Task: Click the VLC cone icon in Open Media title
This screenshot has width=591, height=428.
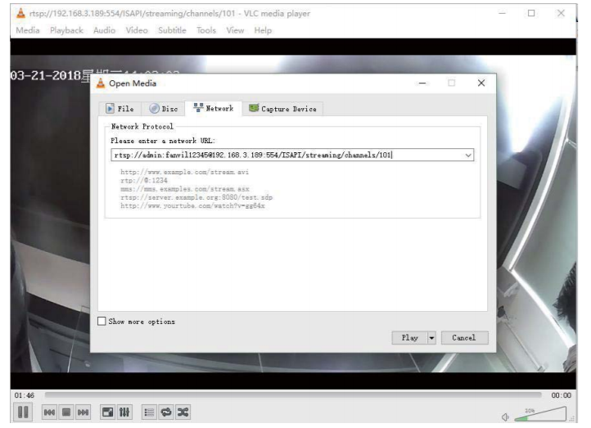Action: [x=101, y=83]
